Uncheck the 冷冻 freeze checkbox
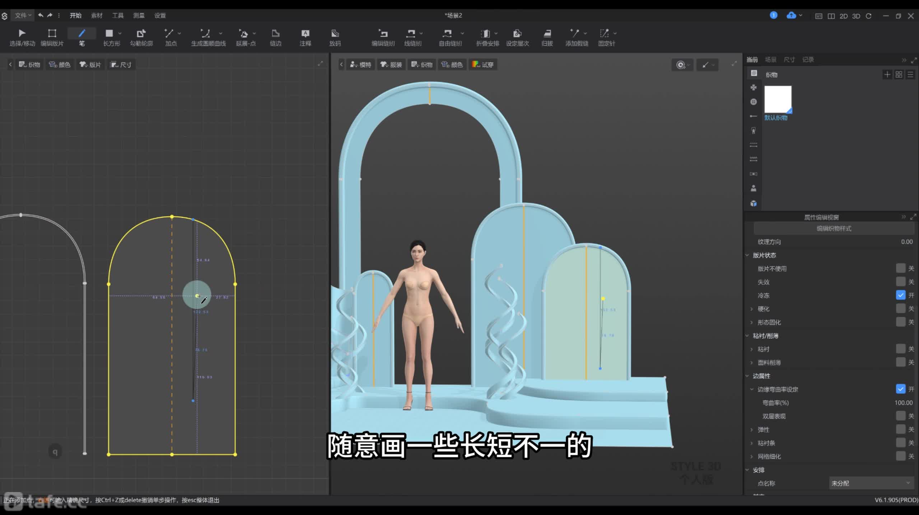 [900, 295]
